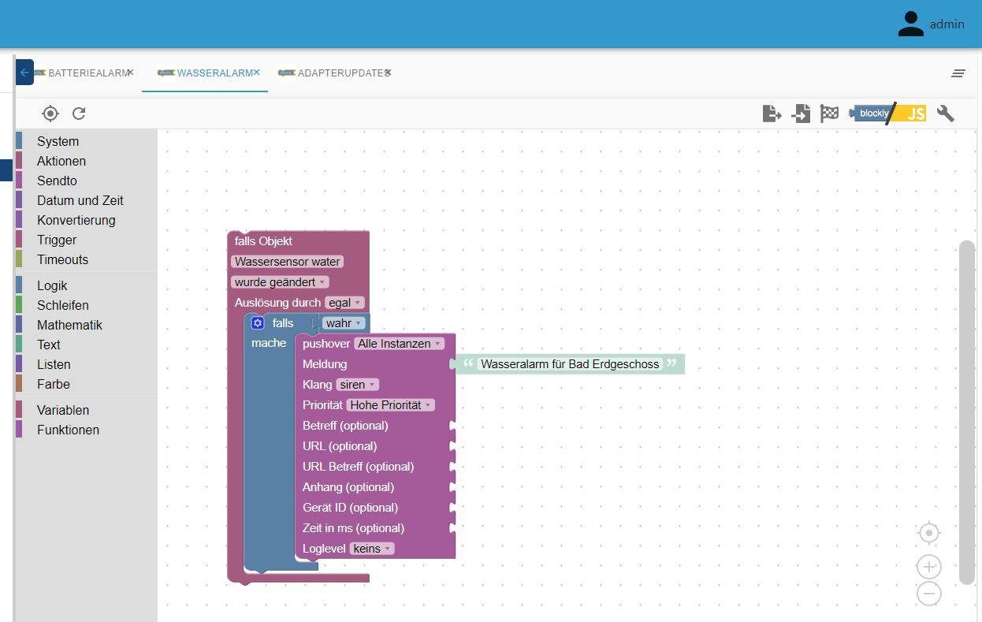
Task: Click the 'mache' label on falls block
Action: pyautogui.click(x=269, y=343)
